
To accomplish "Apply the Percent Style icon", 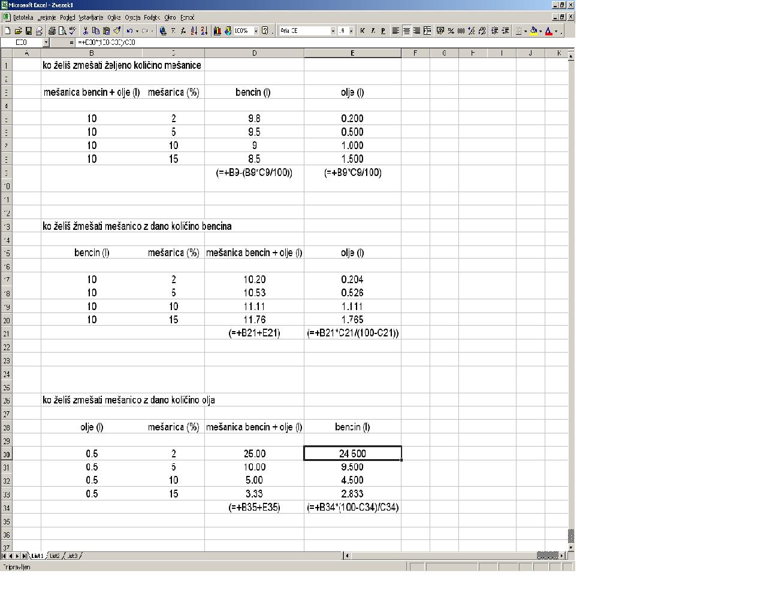I will click(x=451, y=31).
